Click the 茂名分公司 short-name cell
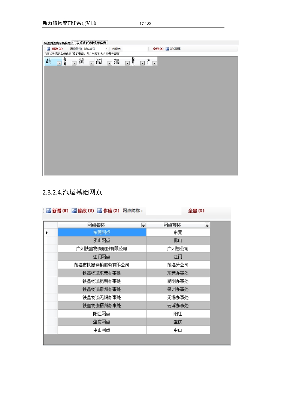 (x=178, y=265)
